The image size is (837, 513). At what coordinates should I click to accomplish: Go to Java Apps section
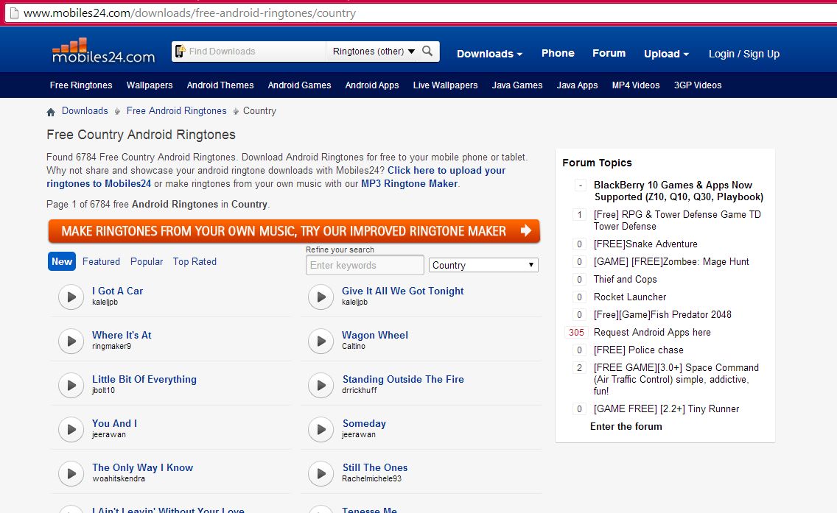click(577, 85)
